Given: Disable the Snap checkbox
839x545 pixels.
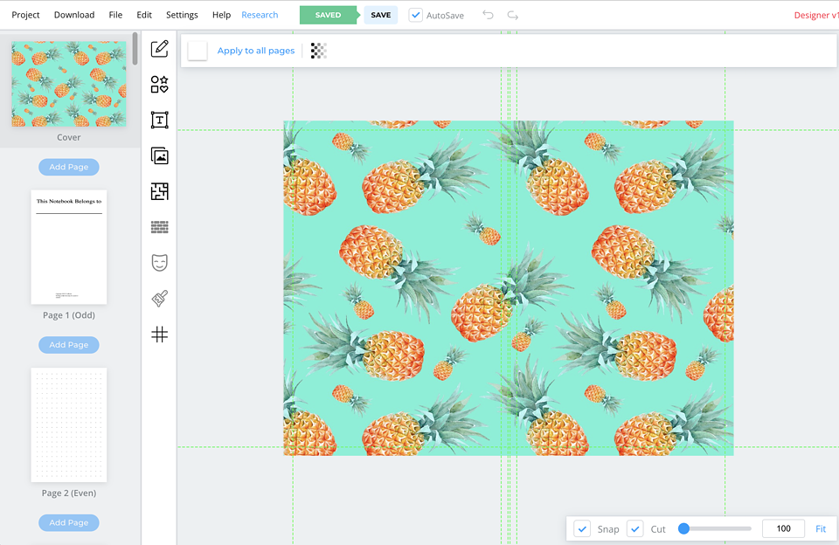Looking at the screenshot, I should [x=582, y=528].
